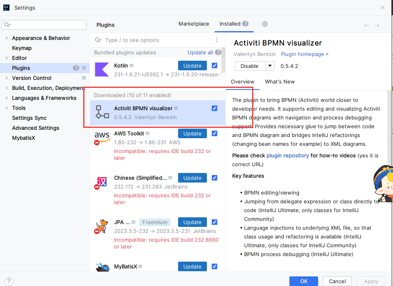Click the cartoon character sticker at right edge
The image size is (393, 286).
[x=383, y=184]
